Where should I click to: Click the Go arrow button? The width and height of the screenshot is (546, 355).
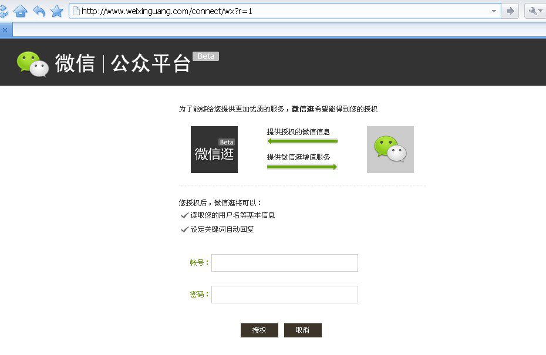(x=510, y=11)
